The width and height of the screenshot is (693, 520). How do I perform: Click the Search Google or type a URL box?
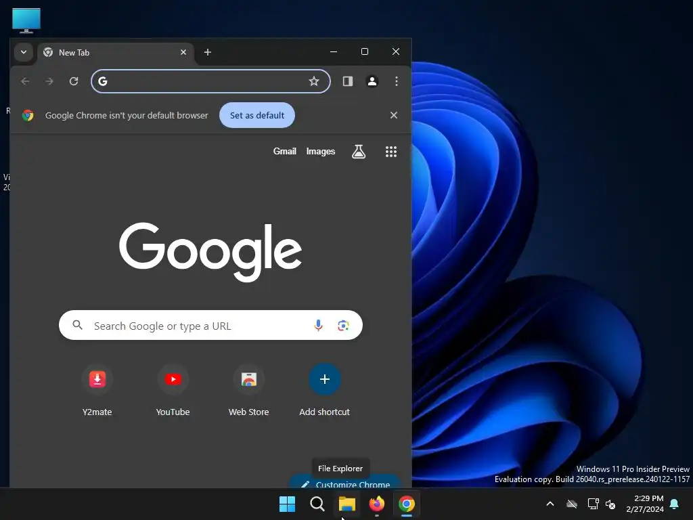[x=210, y=325]
